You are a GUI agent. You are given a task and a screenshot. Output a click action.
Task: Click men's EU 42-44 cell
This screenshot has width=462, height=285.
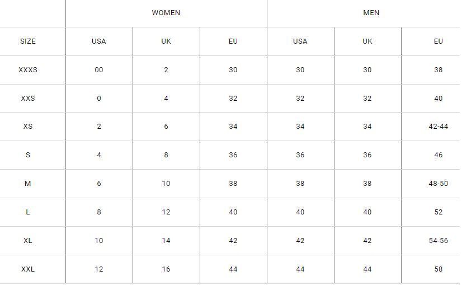(438, 127)
